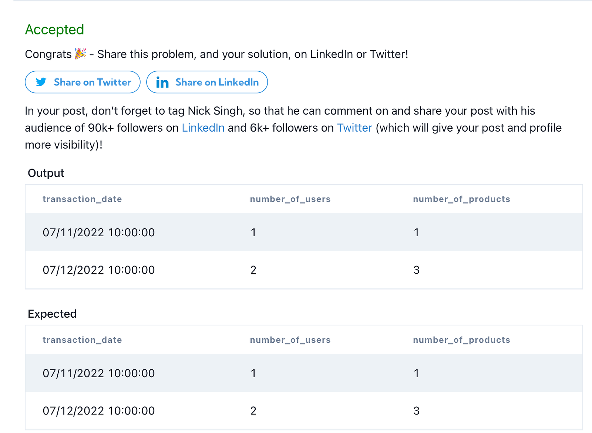Click the LinkedIn logo icon
The height and width of the screenshot is (433, 592).
click(162, 82)
